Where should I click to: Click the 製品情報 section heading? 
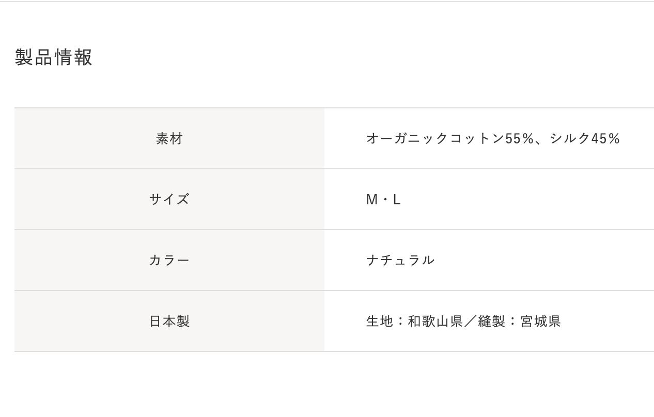pyautogui.click(x=53, y=57)
